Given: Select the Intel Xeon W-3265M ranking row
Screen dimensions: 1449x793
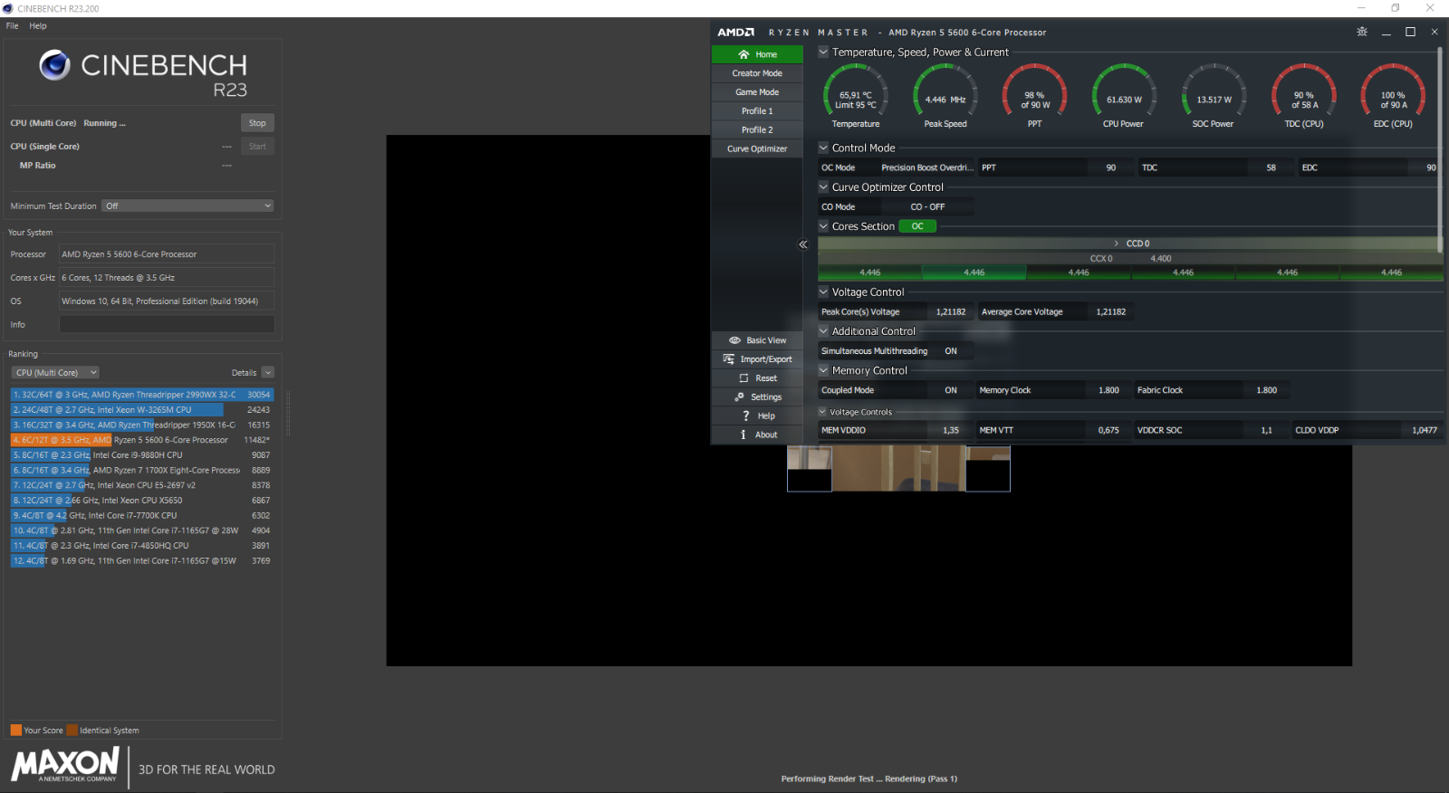Looking at the screenshot, I should pyautogui.click(x=142, y=410).
